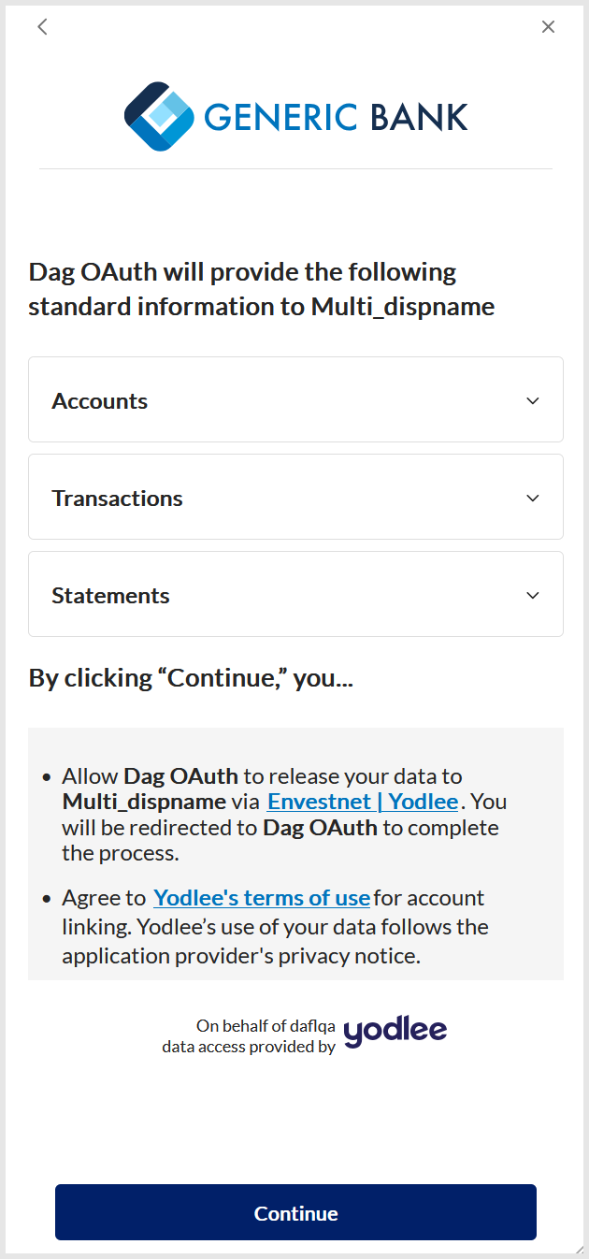589x1259 pixels.
Task: Open the Transactions section label
Action: [117, 499]
